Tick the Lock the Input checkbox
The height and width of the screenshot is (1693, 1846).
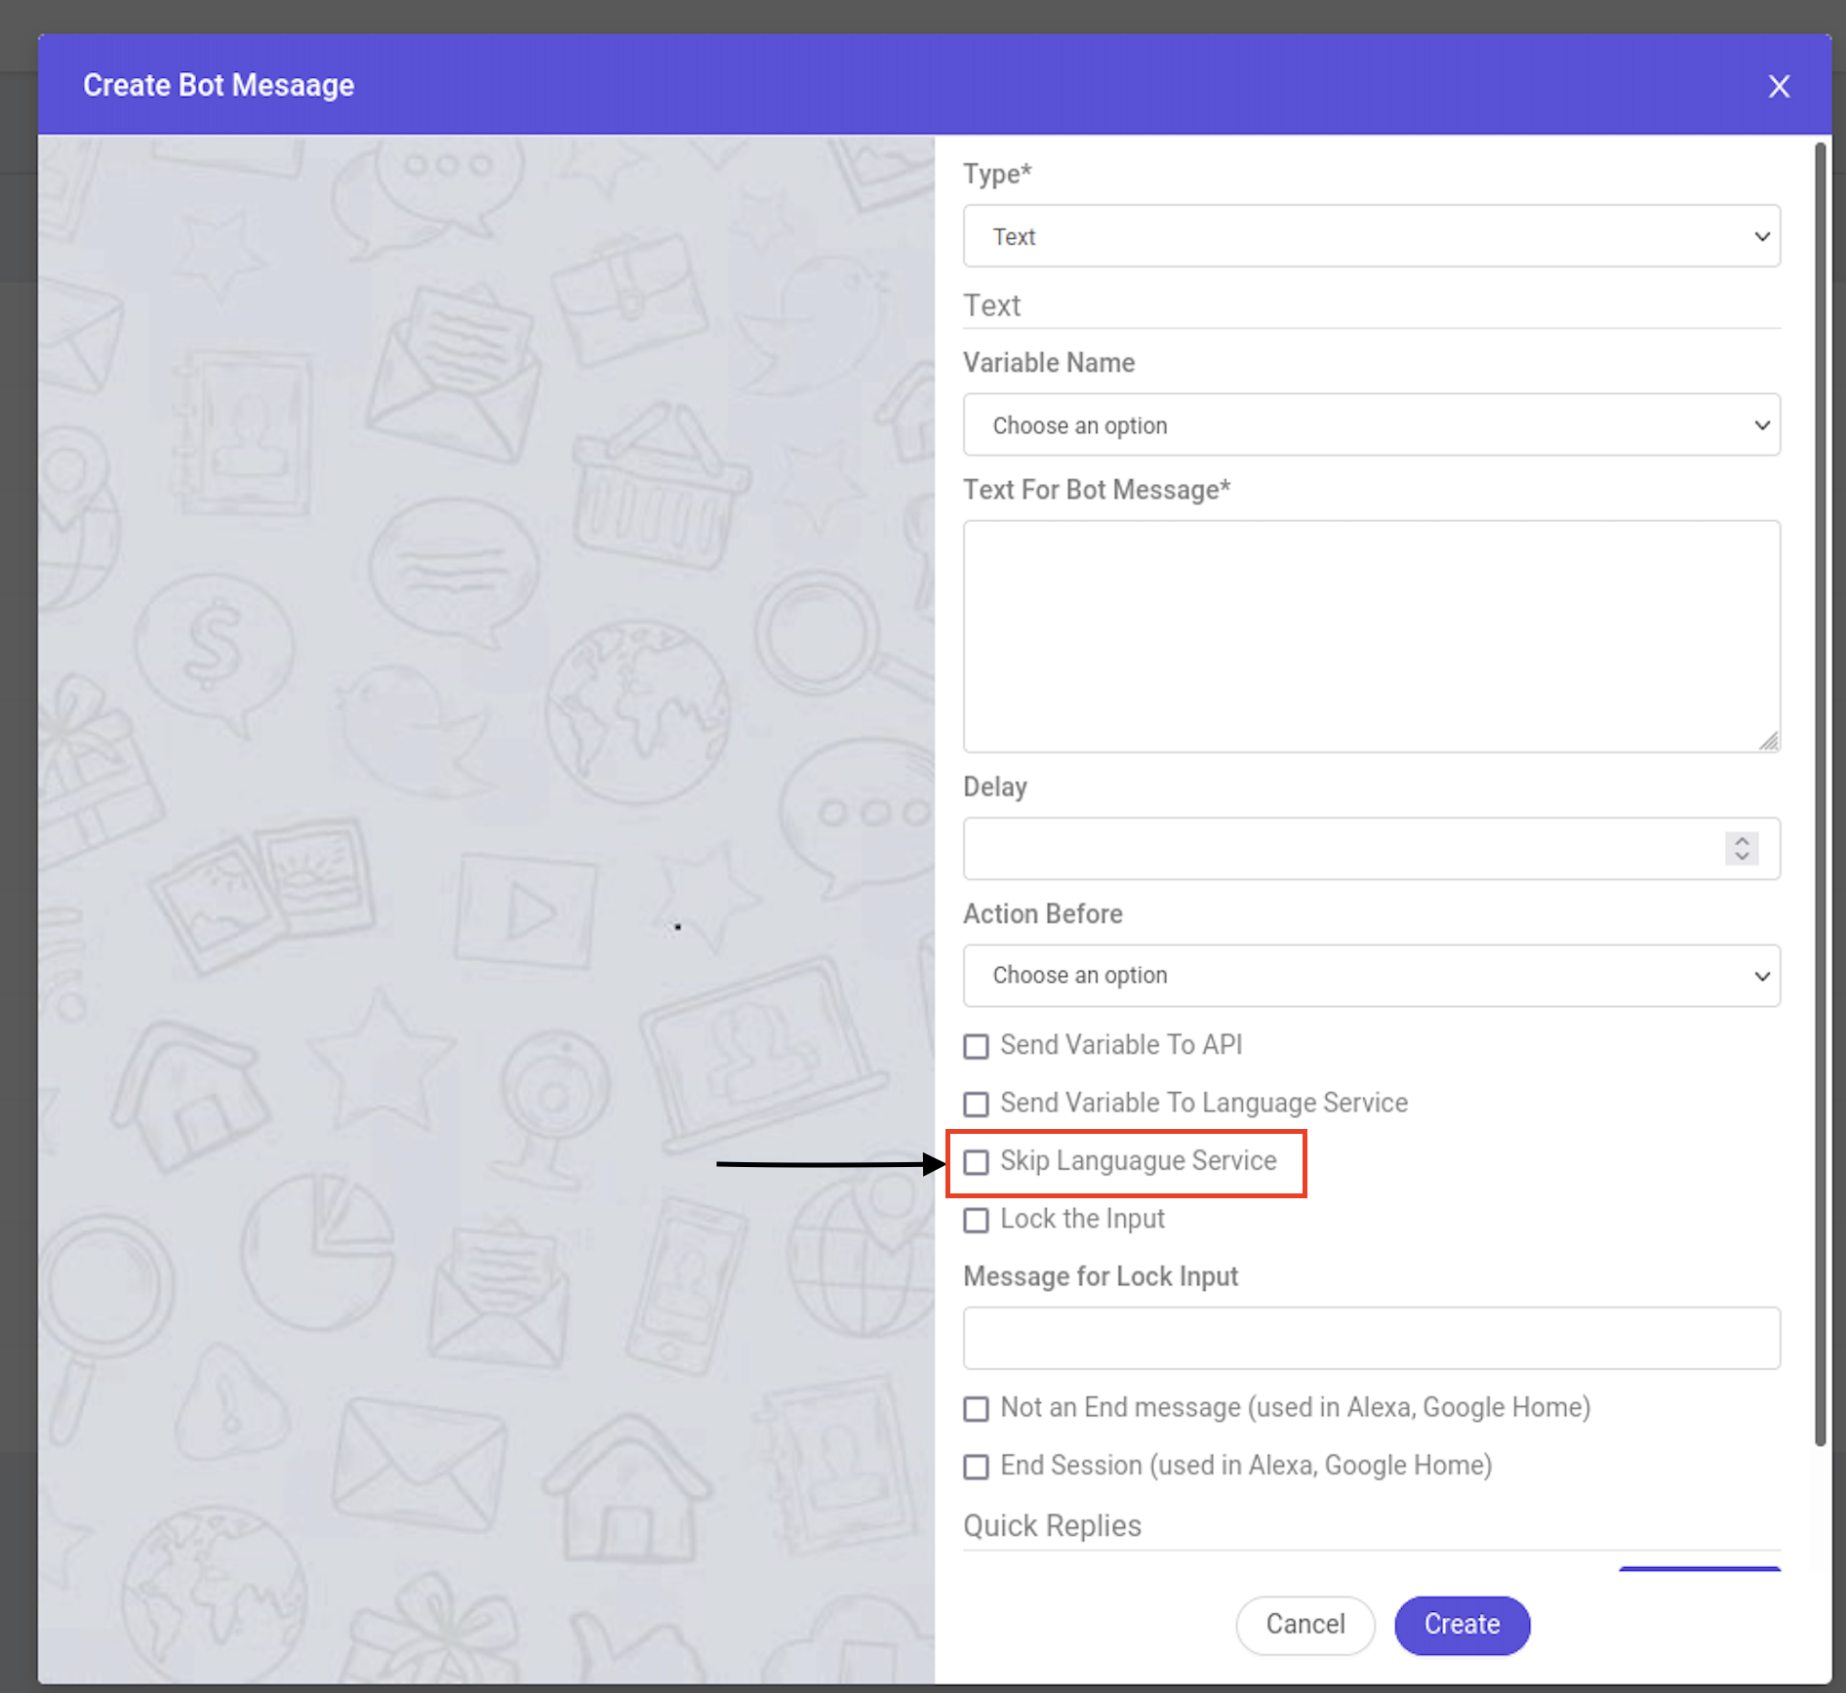coord(976,1220)
